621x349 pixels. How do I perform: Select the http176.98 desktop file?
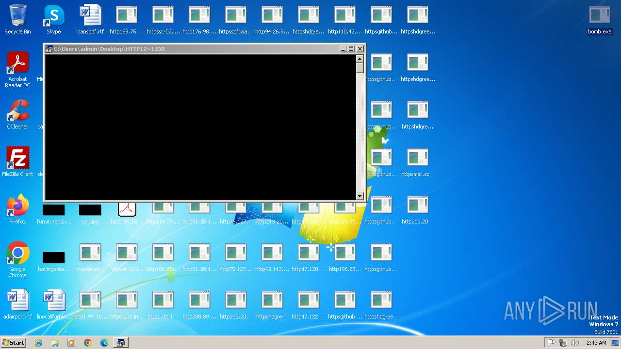(x=199, y=19)
